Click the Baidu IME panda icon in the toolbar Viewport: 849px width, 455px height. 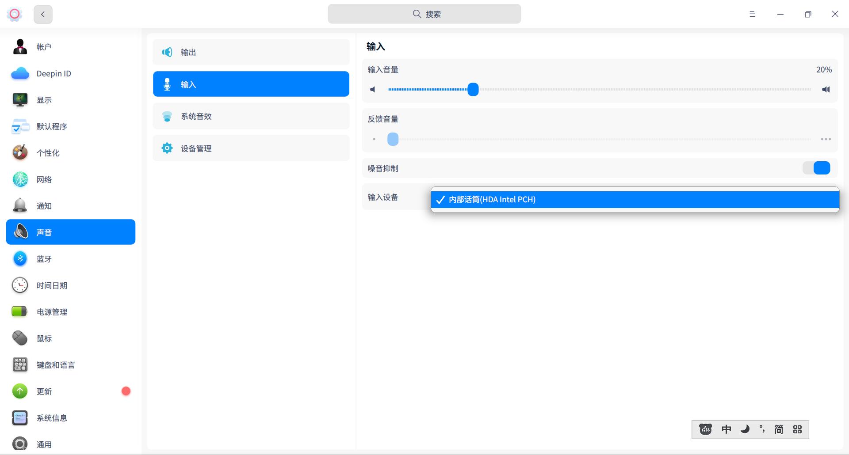coord(704,429)
